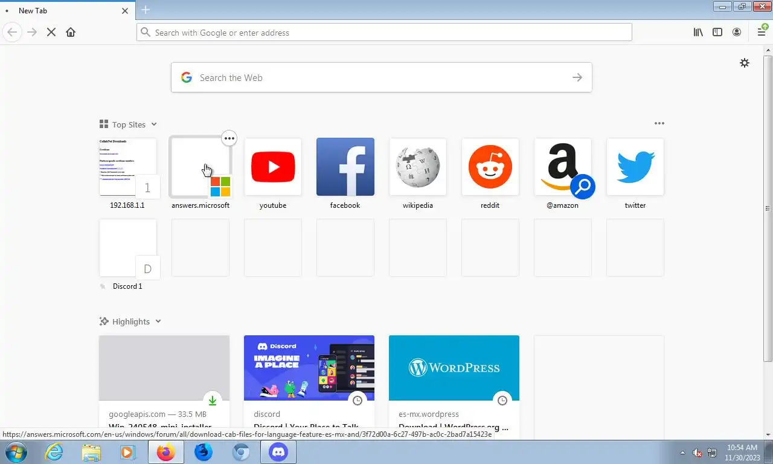The height and width of the screenshot is (464, 773).
Task: Open the Firefox Account avatar icon
Action: point(737,32)
